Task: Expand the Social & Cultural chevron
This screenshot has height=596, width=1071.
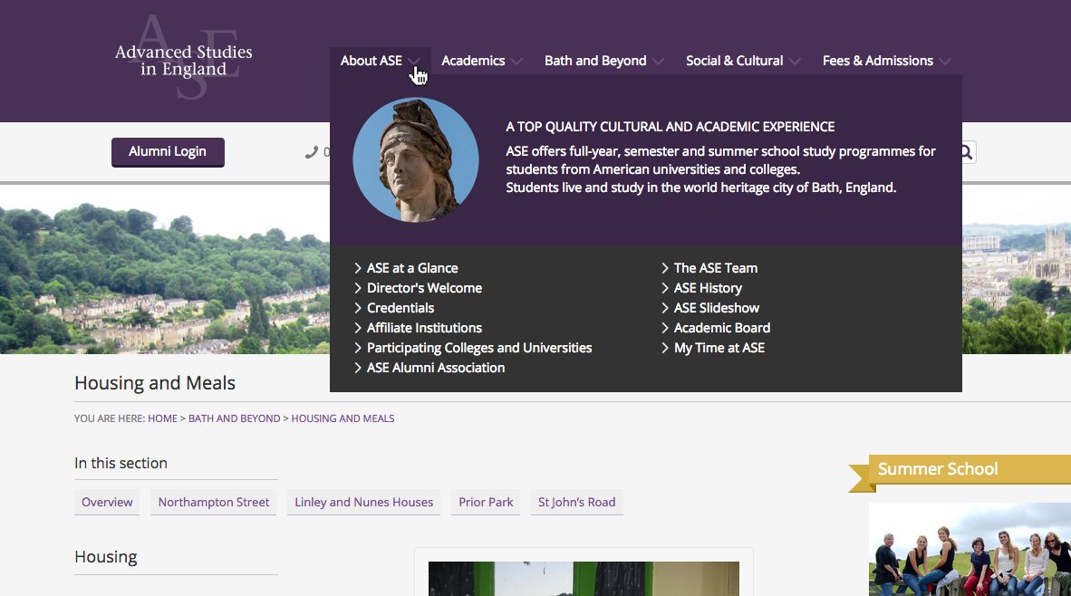Action: coord(795,62)
